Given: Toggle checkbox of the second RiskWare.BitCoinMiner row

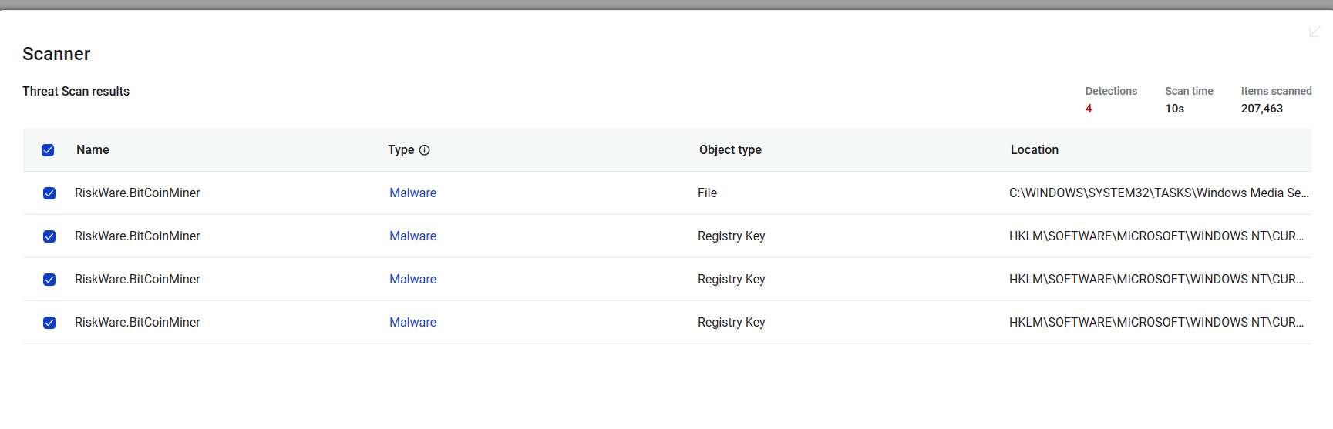Looking at the screenshot, I should [49, 236].
